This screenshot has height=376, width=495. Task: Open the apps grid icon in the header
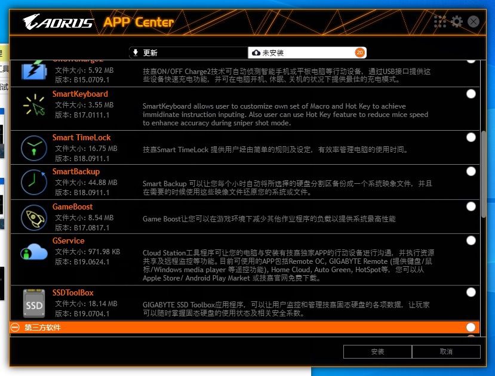pos(439,21)
